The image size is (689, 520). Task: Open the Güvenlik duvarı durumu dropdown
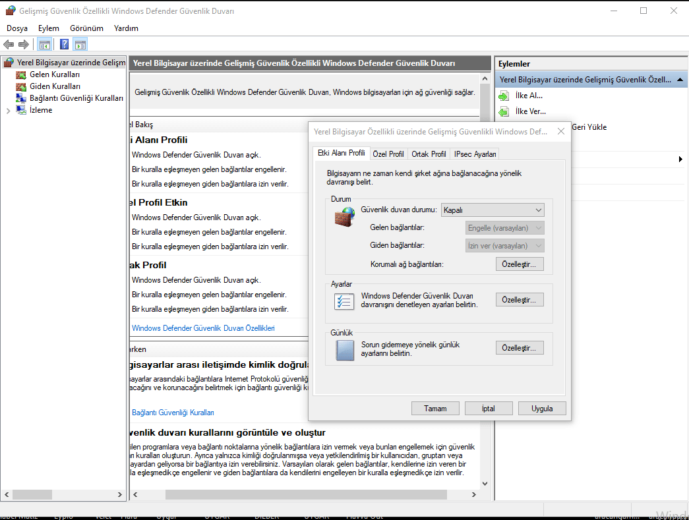[493, 210]
